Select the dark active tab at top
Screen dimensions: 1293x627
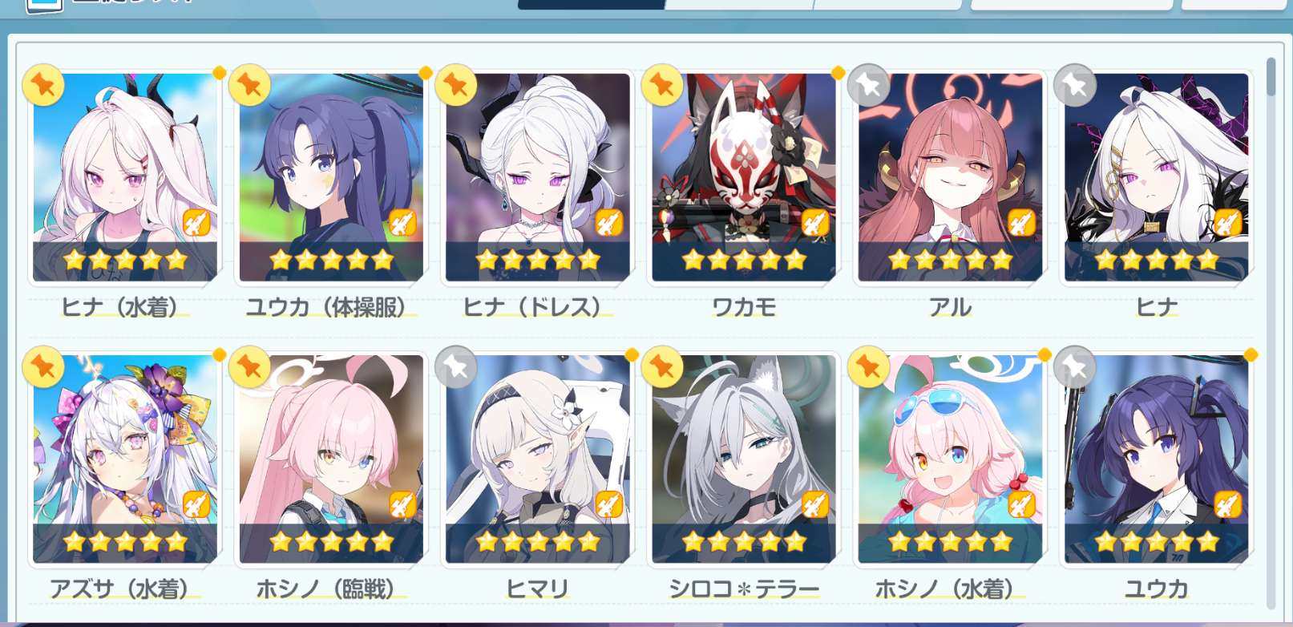(592, 4)
